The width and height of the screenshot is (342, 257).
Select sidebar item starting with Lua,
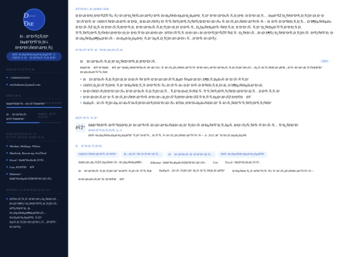click(x=22, y=167)
